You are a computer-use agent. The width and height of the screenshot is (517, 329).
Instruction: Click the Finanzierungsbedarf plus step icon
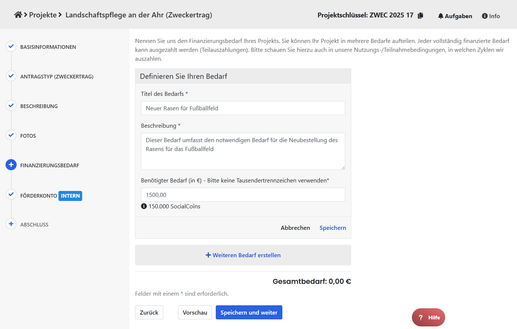pyautogui.click(x=11, y=165)
